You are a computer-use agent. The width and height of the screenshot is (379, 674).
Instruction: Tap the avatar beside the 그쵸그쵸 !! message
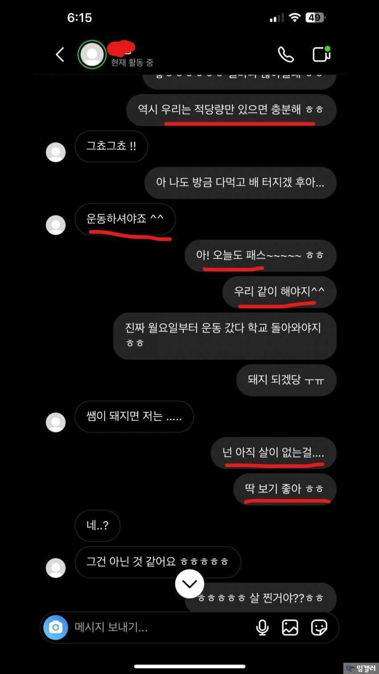(56, 152)
